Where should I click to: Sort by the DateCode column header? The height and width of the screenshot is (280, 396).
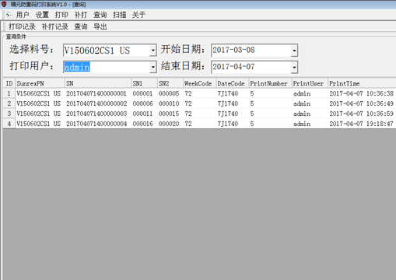tap(233, 83)
